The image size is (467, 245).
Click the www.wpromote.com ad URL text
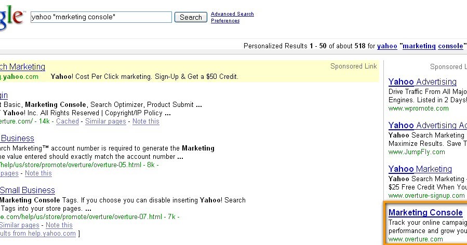(x=419, y=108)
